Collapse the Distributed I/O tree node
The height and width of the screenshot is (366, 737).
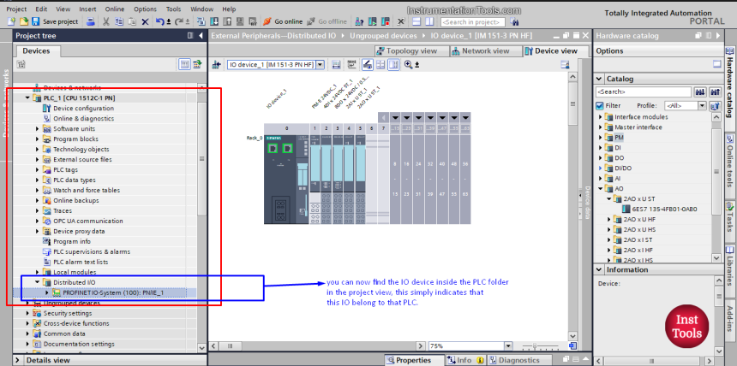click(x=37, y=281)
